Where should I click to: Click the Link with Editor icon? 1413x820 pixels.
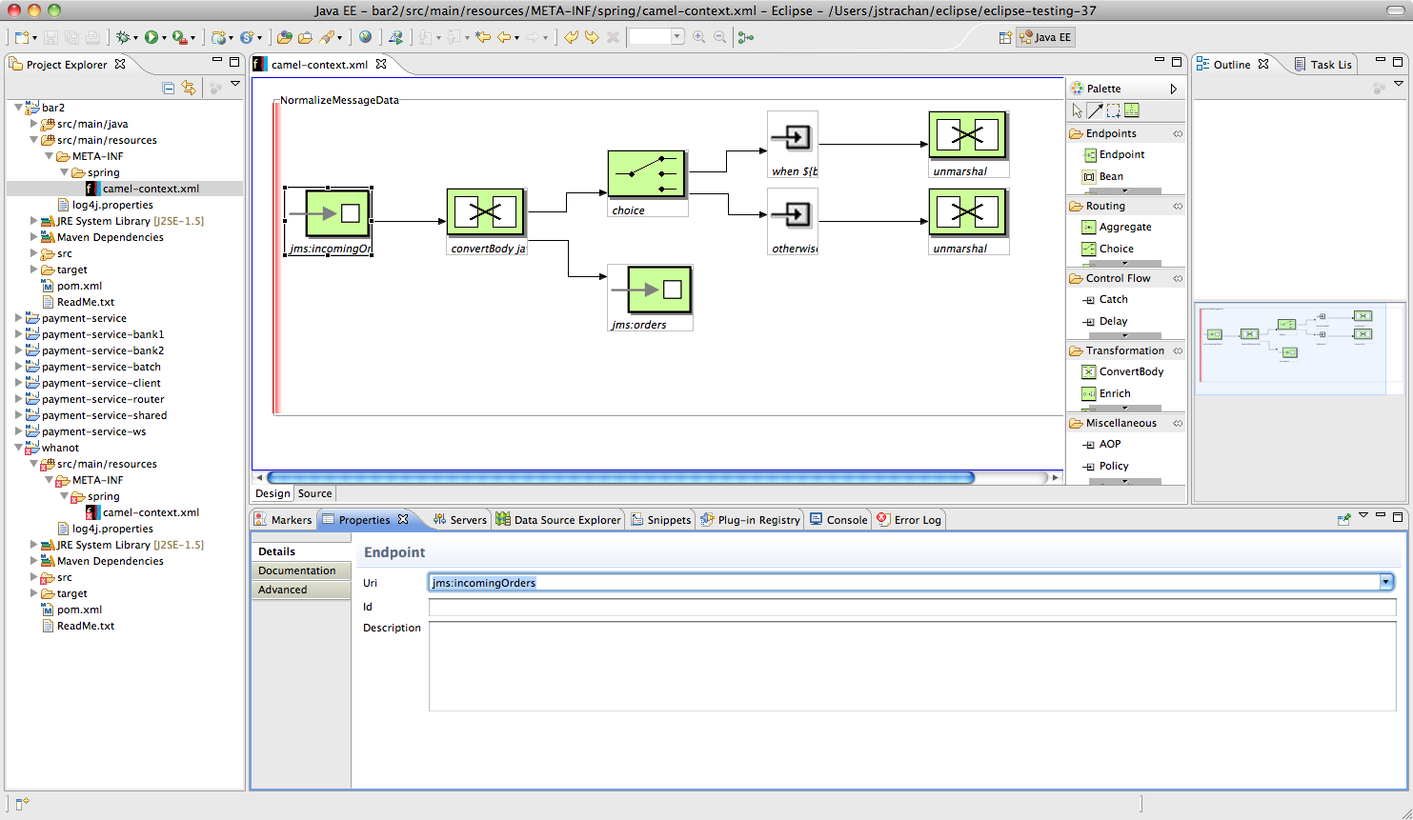[x=189, y=88]
